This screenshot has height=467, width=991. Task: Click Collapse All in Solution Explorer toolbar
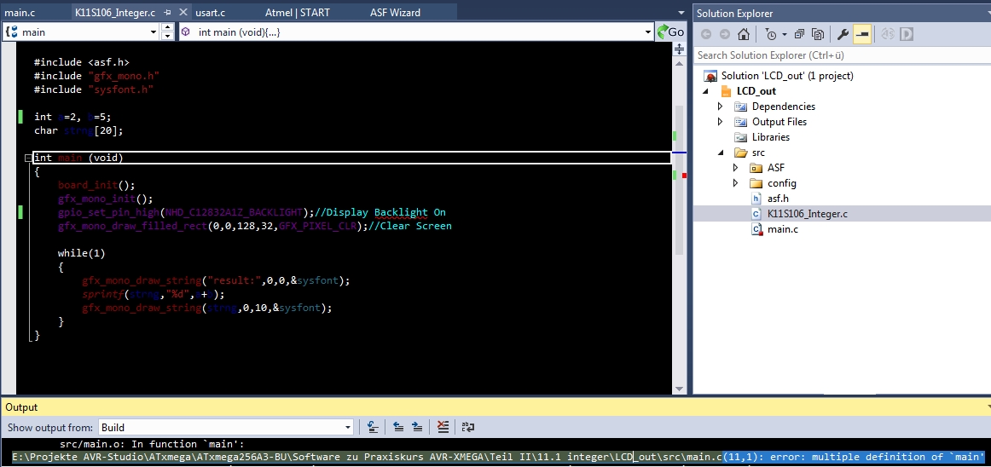(799, 34)
